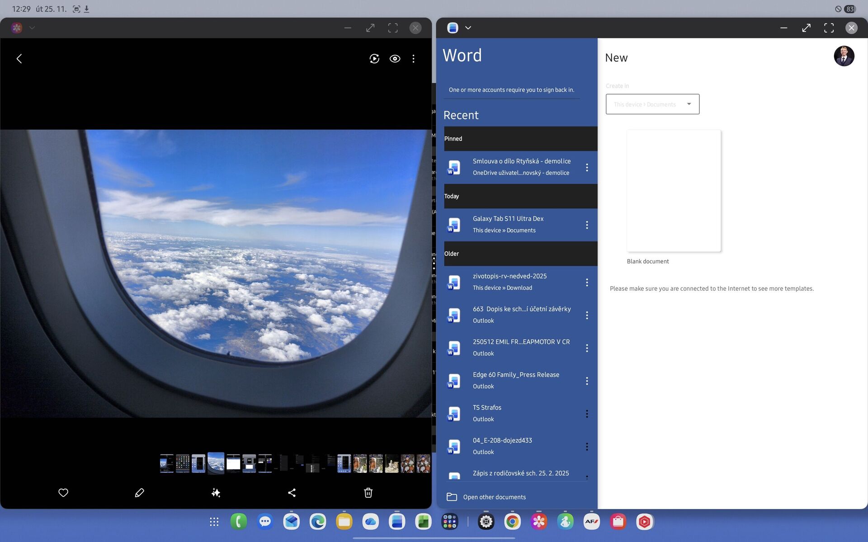Create a Blank document
Screen dimensions: 868x542
pos(674,191)
